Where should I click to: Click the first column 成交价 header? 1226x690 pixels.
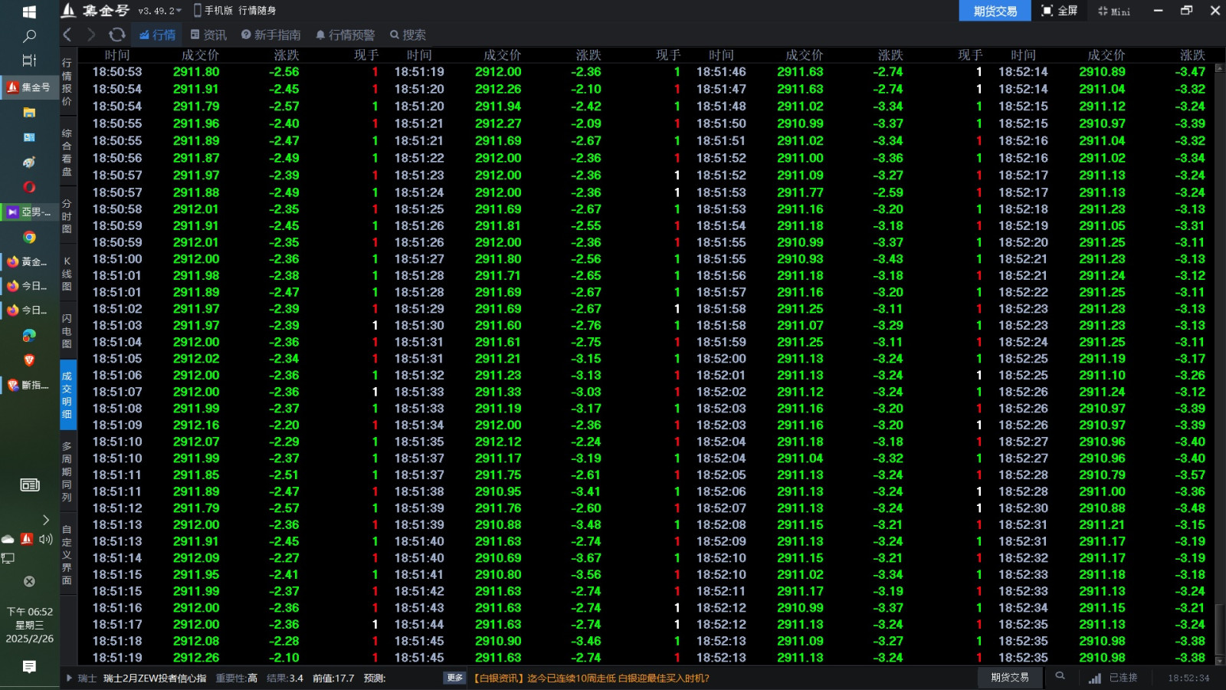click(200, 55)
